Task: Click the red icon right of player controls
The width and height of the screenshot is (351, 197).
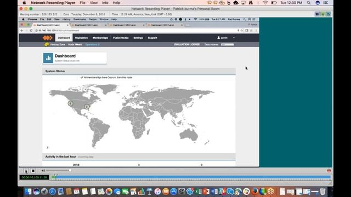Action: [x=329, y=171]
